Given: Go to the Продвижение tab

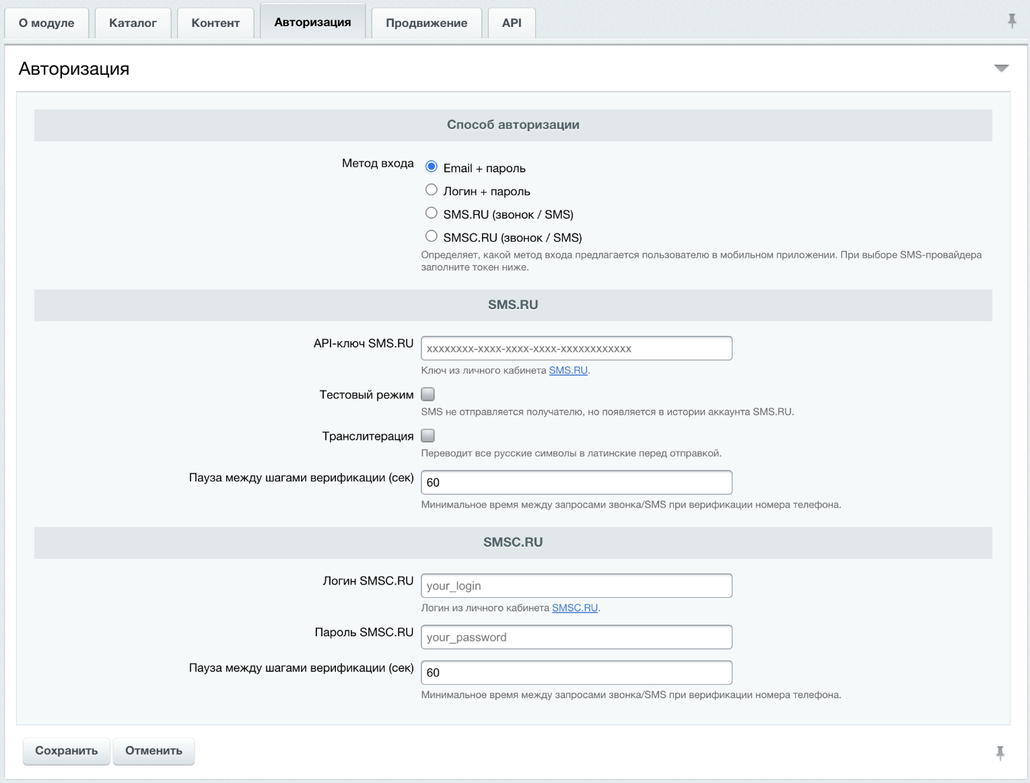Looking at the screenshot, I should click(426, 23).
